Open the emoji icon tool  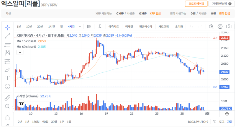pos(7,87)
